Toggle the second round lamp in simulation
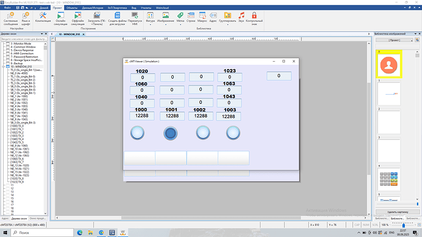The height and width of the screenshot is (237, 422). pyautogui.click(x=171, y=133)
